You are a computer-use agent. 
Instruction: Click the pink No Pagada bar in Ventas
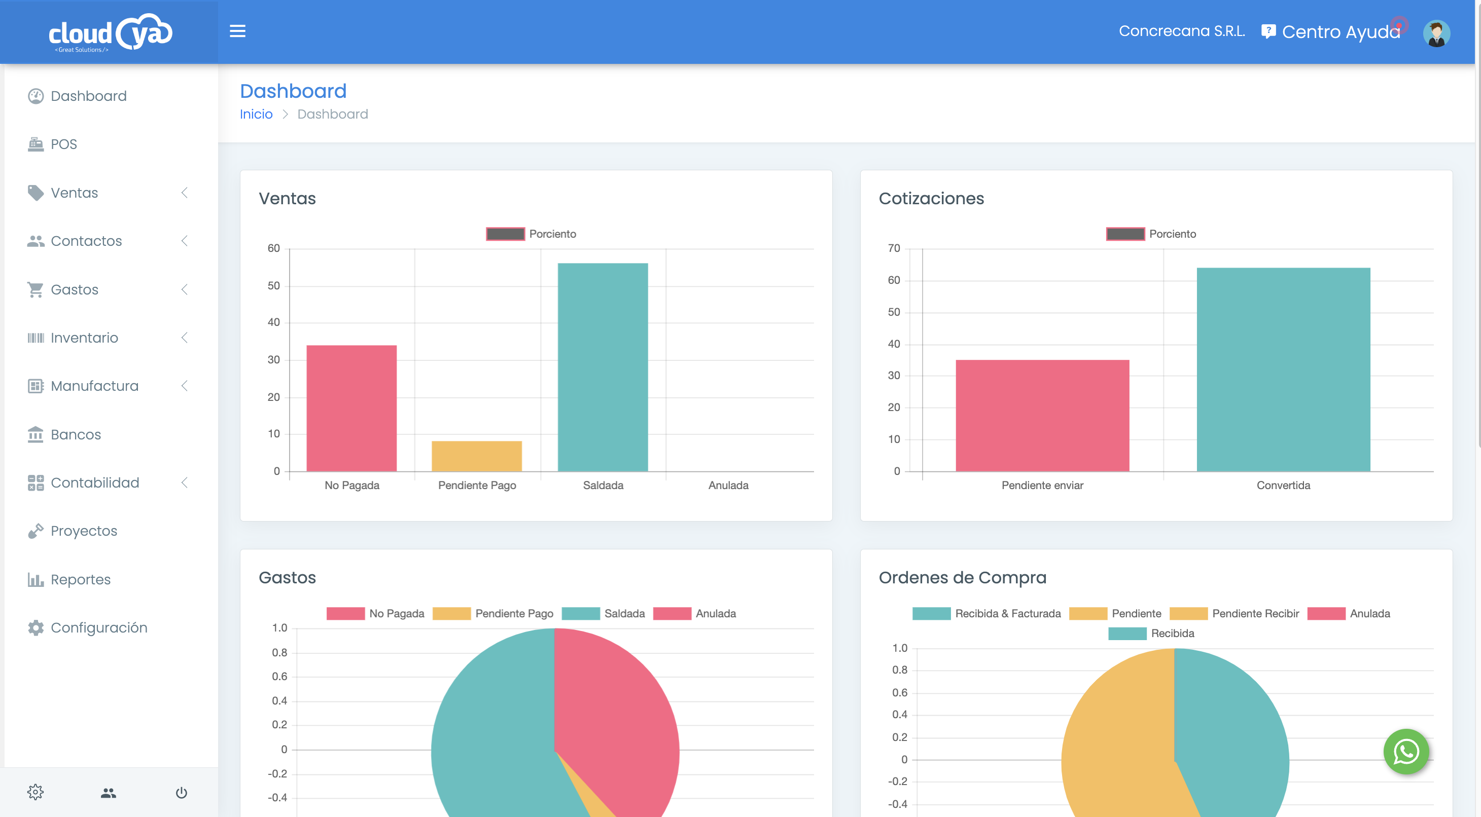pos(351,408)
